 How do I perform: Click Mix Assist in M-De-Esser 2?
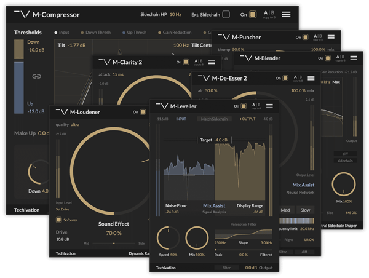click(x=303, y=185)
